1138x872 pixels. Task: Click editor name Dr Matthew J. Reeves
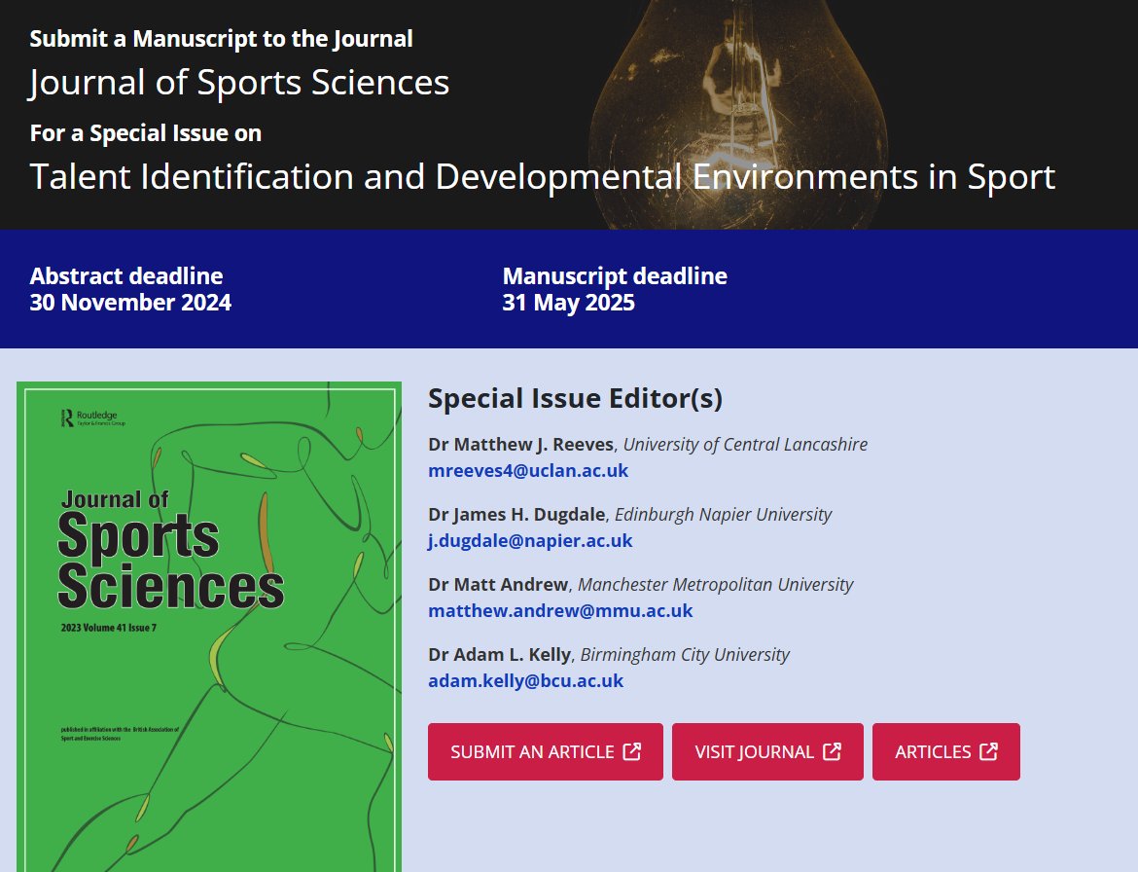click(521, 445)
